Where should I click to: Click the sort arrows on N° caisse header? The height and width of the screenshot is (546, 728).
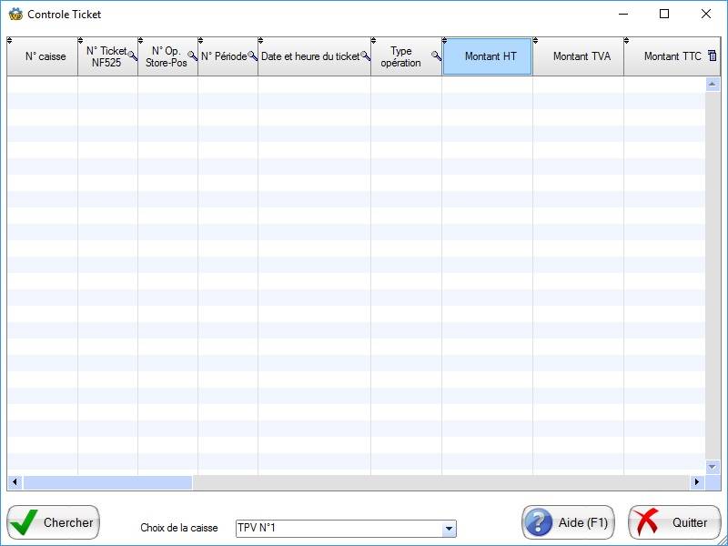pos(10,41)
